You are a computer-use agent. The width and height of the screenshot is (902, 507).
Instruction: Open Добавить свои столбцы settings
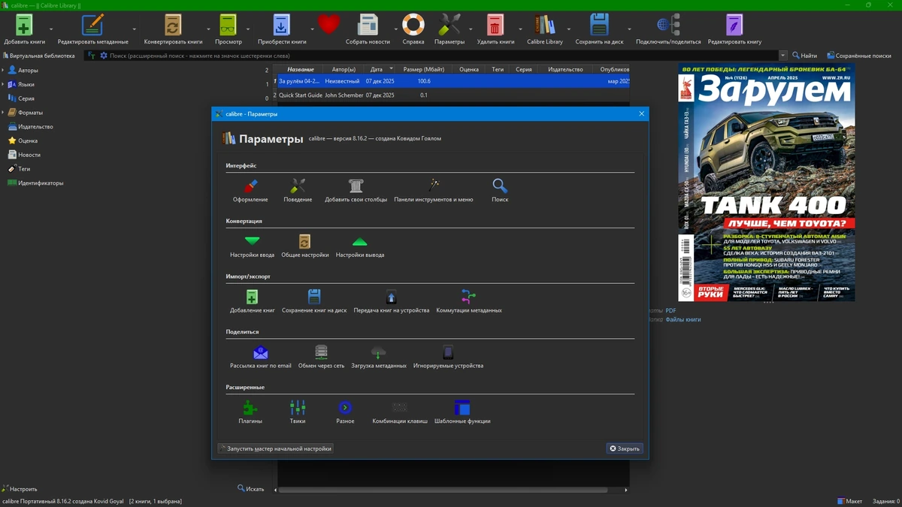[356, 190]
